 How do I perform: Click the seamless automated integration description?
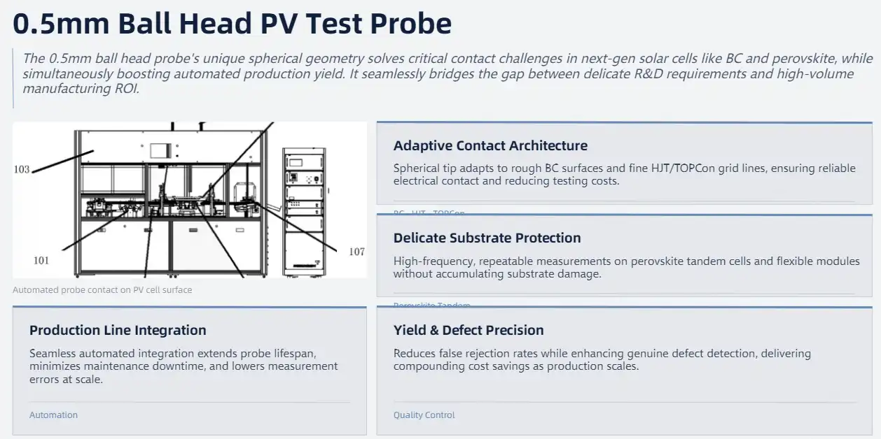183,366
